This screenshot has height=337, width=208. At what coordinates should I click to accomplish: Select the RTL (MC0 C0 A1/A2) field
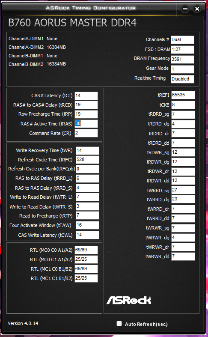[x=86, y=250]
